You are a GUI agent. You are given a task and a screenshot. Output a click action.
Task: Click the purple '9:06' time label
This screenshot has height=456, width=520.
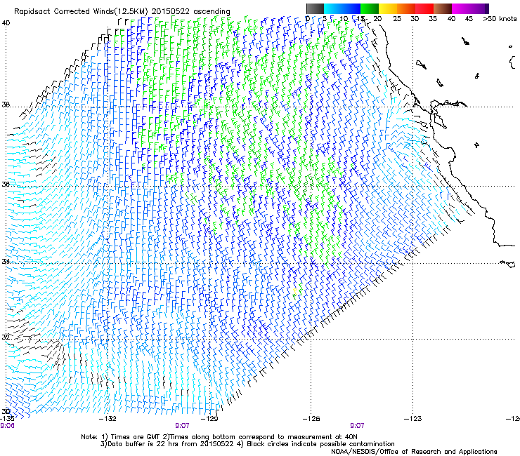click(x=7, y=426)
